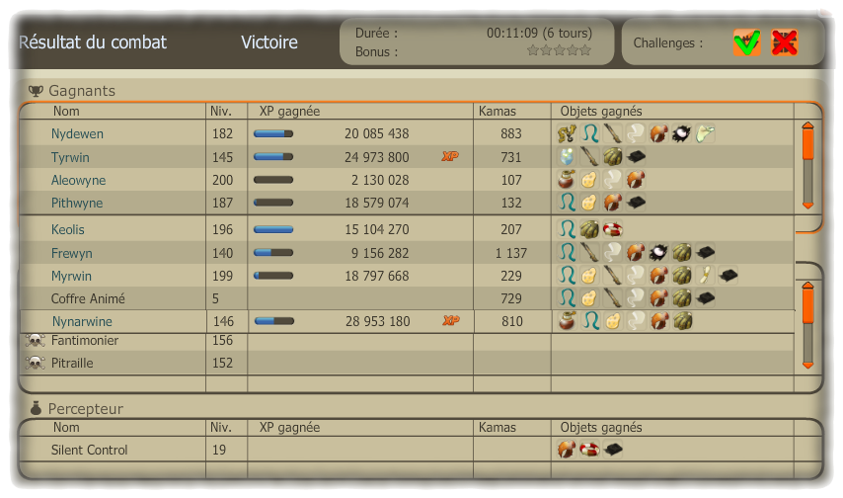Select the olive shell item in Tyrwin's loot
The image size is (843, 498).
pyautogui.click(x=613, y=157)
